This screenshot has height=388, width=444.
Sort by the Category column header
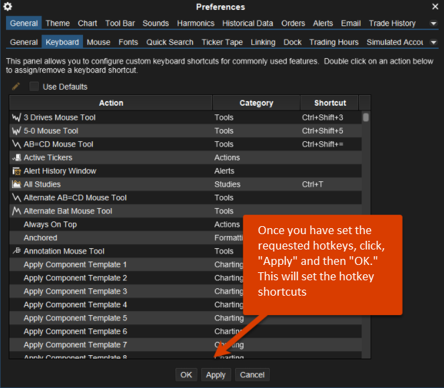(x=256, y=103)
